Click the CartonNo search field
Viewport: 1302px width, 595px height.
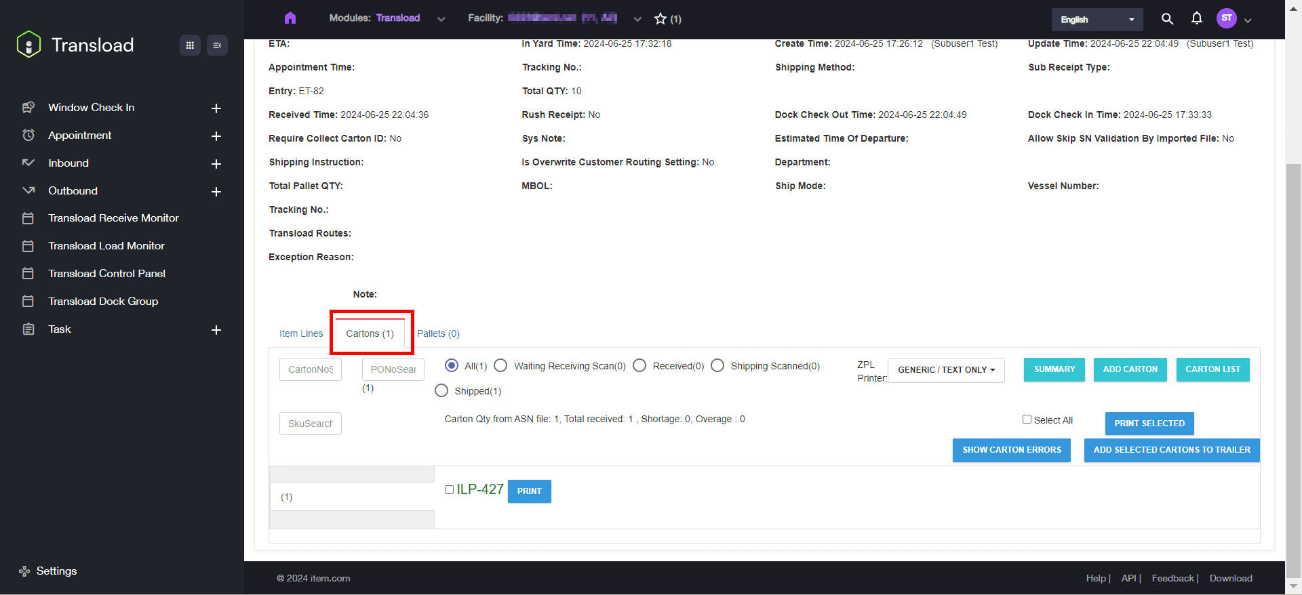coord(311,369)
